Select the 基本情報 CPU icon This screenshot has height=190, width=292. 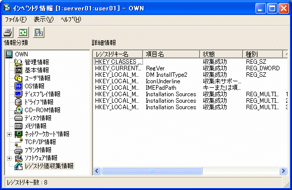(x=18, y=70)
